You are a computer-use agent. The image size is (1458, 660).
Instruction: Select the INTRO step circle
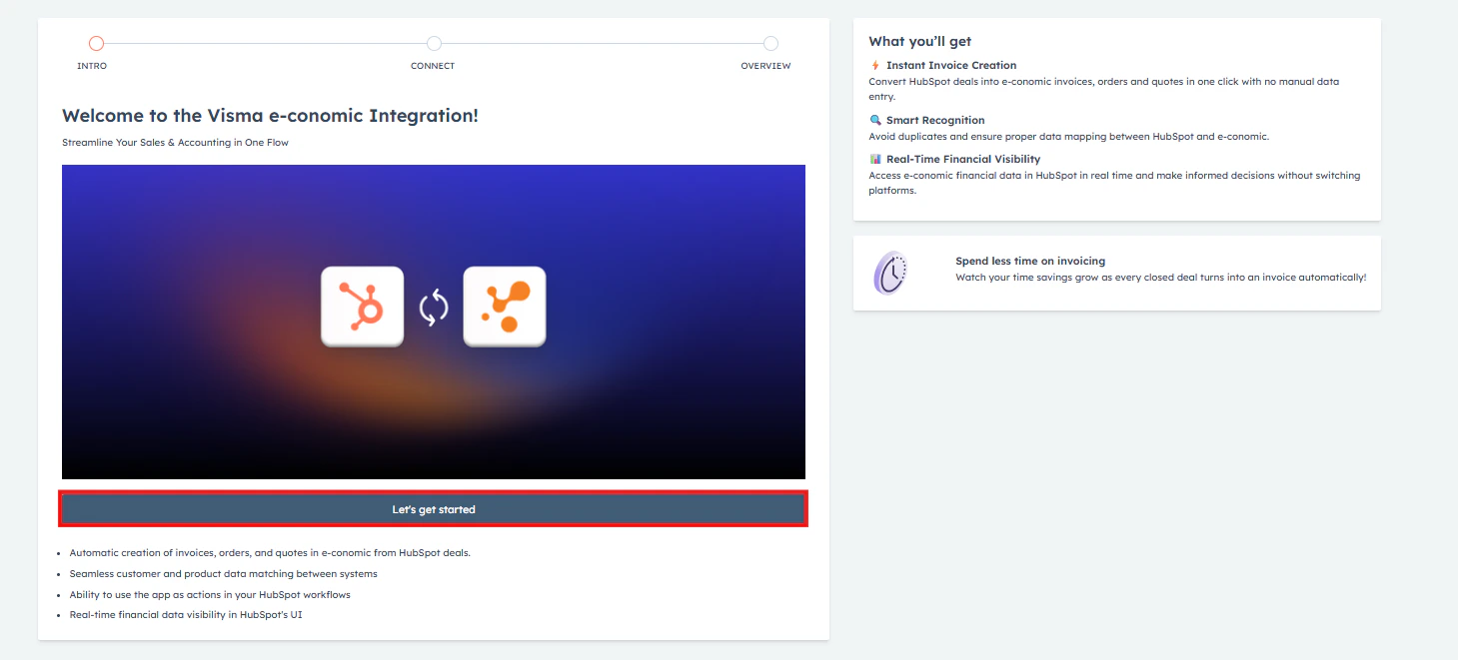[x=96, y=43]
